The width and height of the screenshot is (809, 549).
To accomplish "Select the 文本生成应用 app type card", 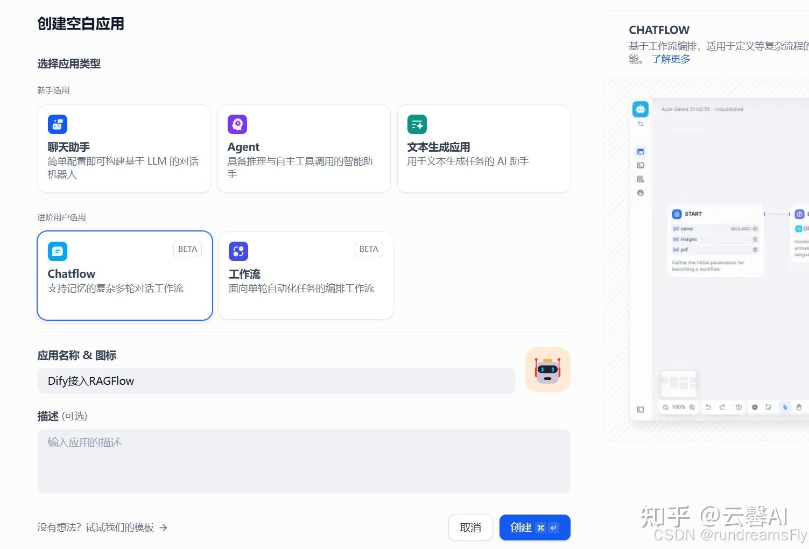I will [483, 148].
